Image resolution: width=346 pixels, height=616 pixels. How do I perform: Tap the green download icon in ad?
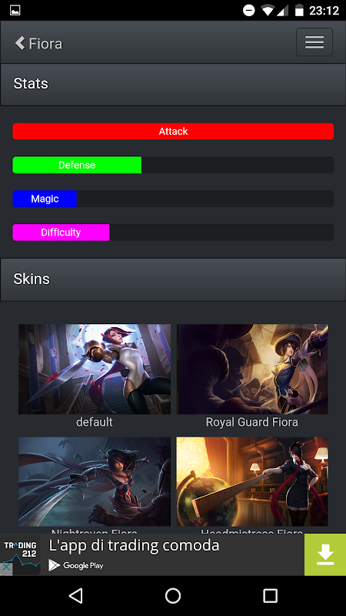(x=325, y=554)
